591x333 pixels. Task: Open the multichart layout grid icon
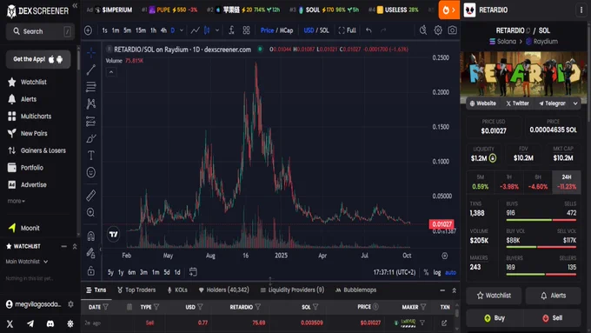[246, 30]
